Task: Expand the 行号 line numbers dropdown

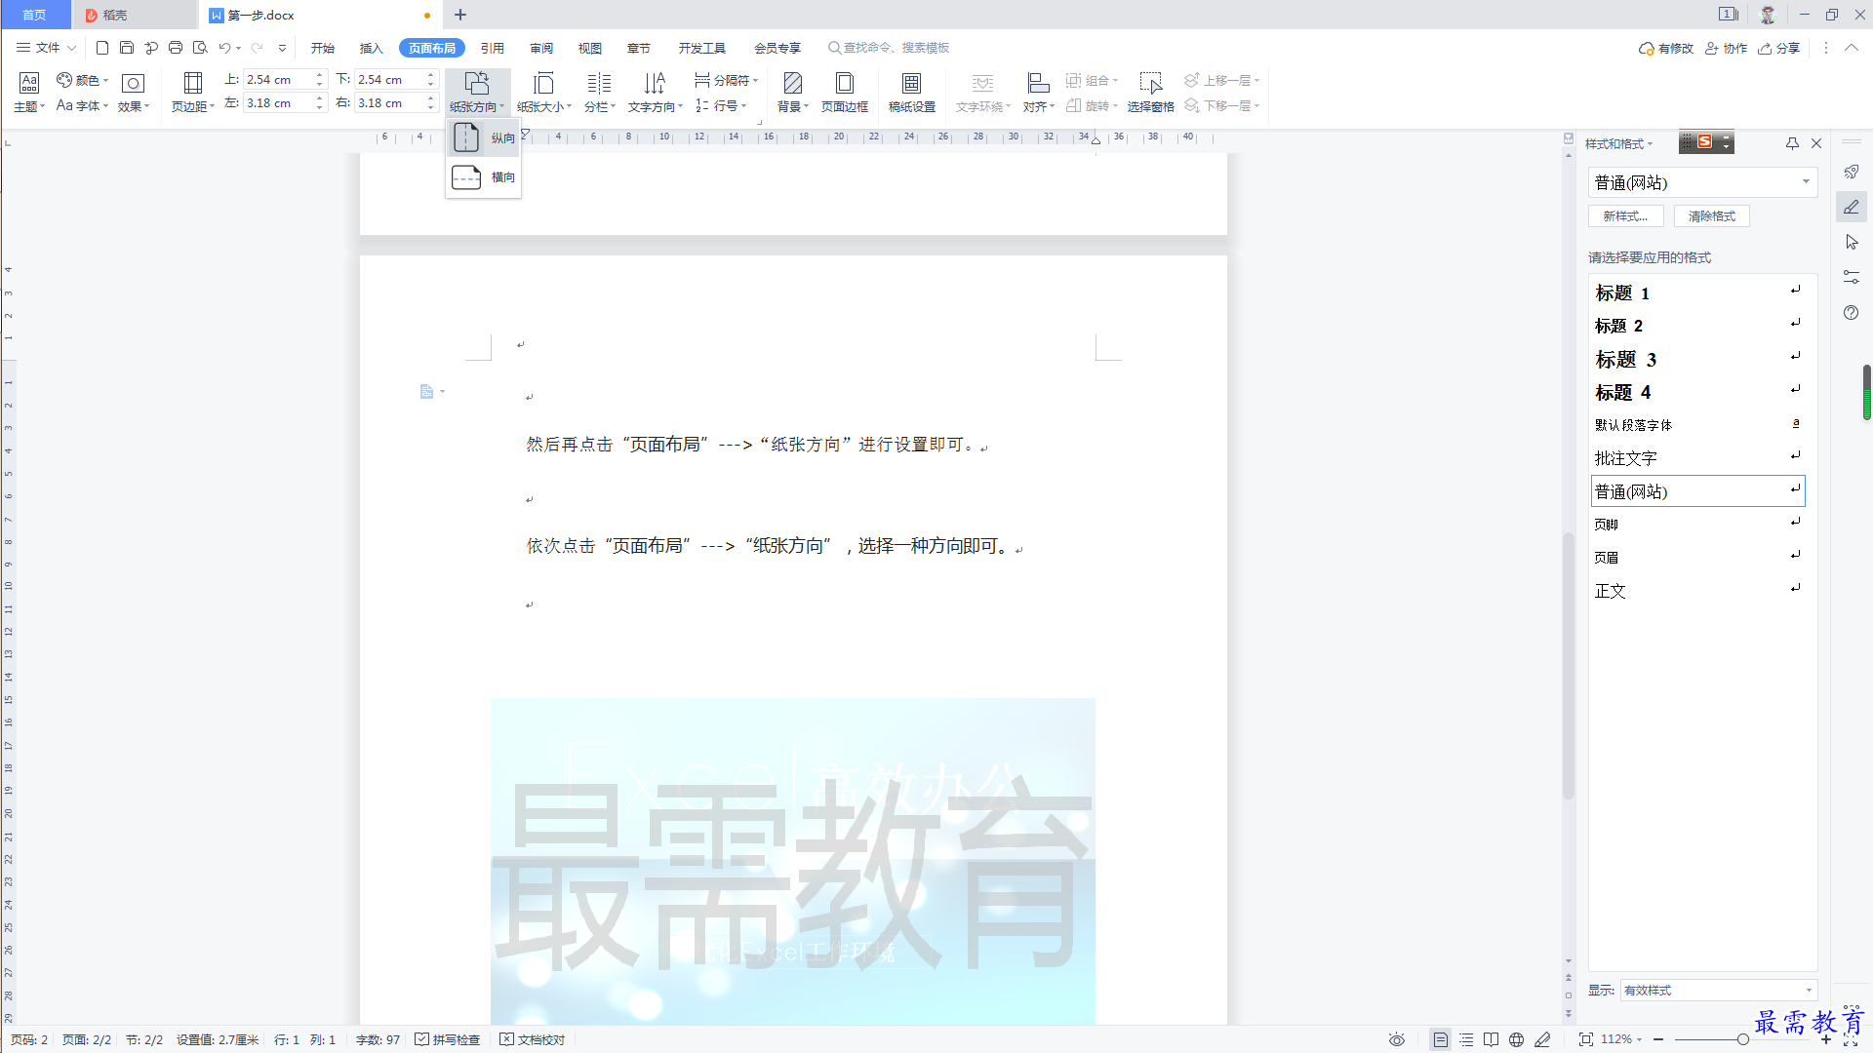Action: point(722,105)
